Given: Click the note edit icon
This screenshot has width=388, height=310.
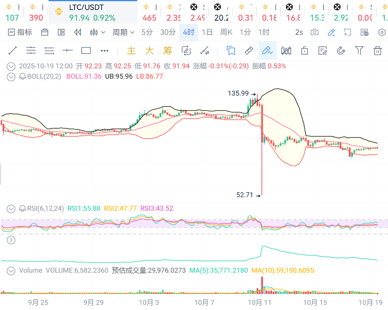Looking at the screenshot, I should click(323, 51).
